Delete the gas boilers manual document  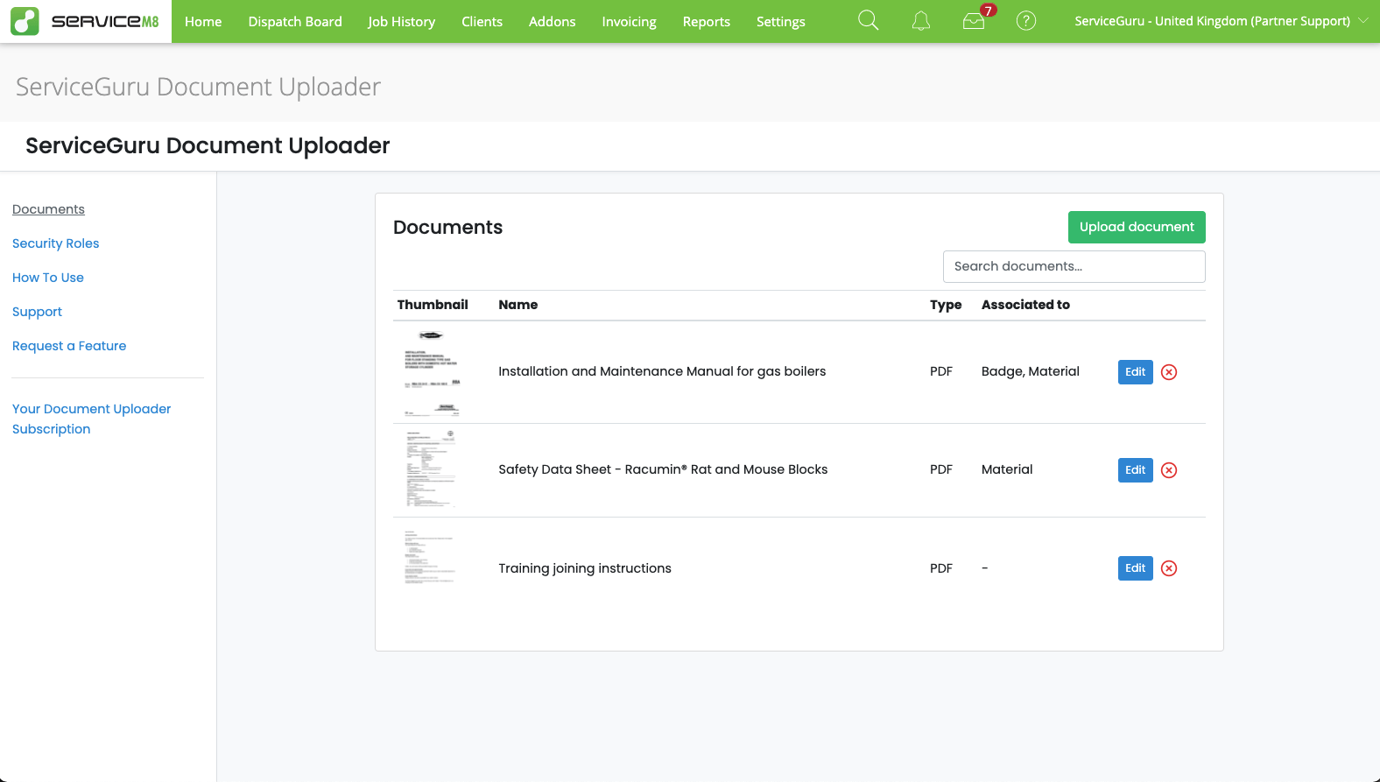[x=1169, y=372]
